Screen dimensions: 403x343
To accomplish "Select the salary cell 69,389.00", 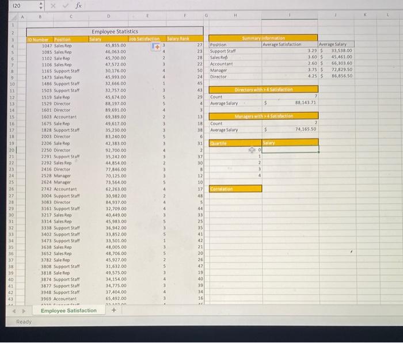I will 108,117.
